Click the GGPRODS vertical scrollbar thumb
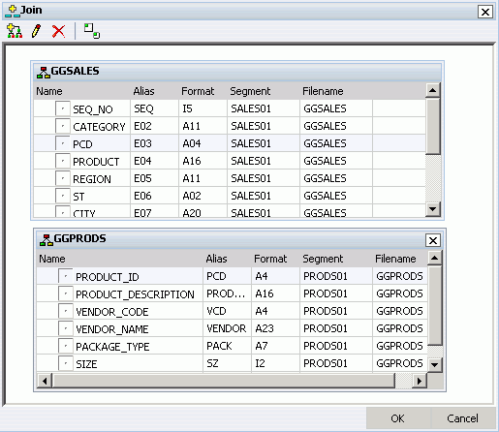This screenshot has width=499, height=432. point(435,305)
